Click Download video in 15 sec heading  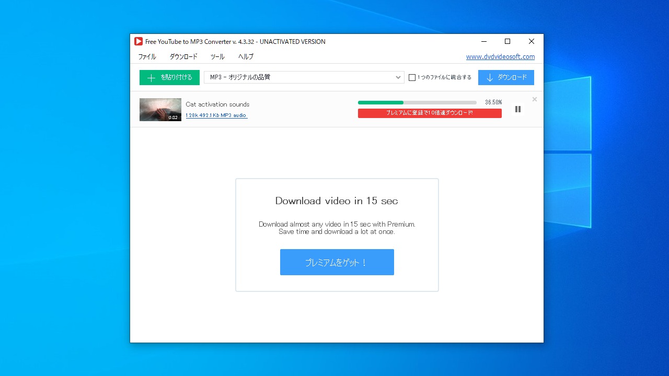[x=337, y=201]
